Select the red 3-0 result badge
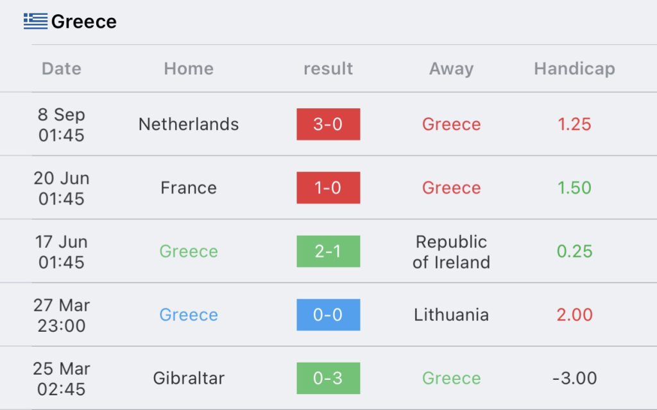 pos(328,124)
